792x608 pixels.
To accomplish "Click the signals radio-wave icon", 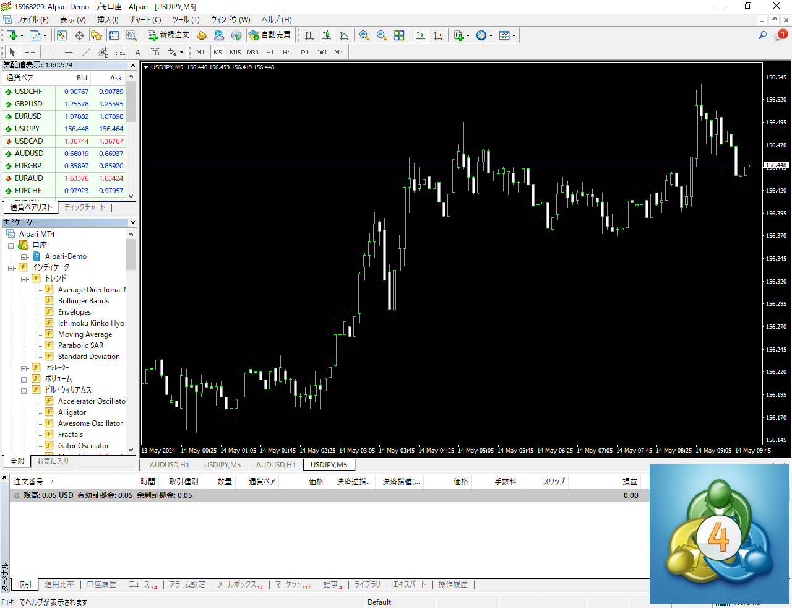I will tap(236, 35).
